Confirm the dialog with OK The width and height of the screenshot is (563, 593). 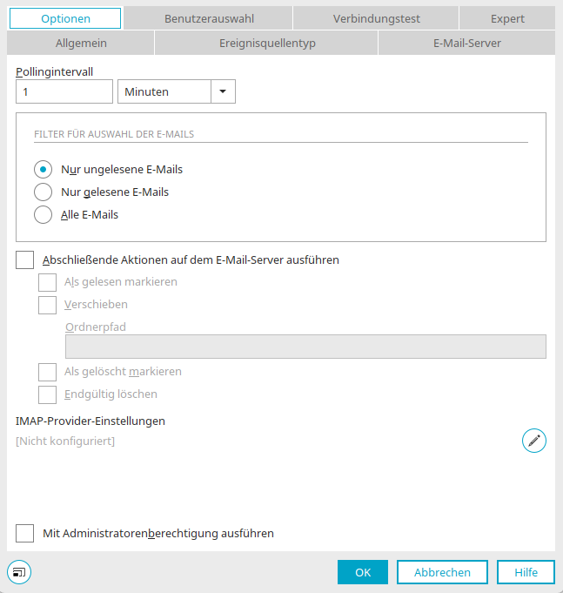coord(363,572)
